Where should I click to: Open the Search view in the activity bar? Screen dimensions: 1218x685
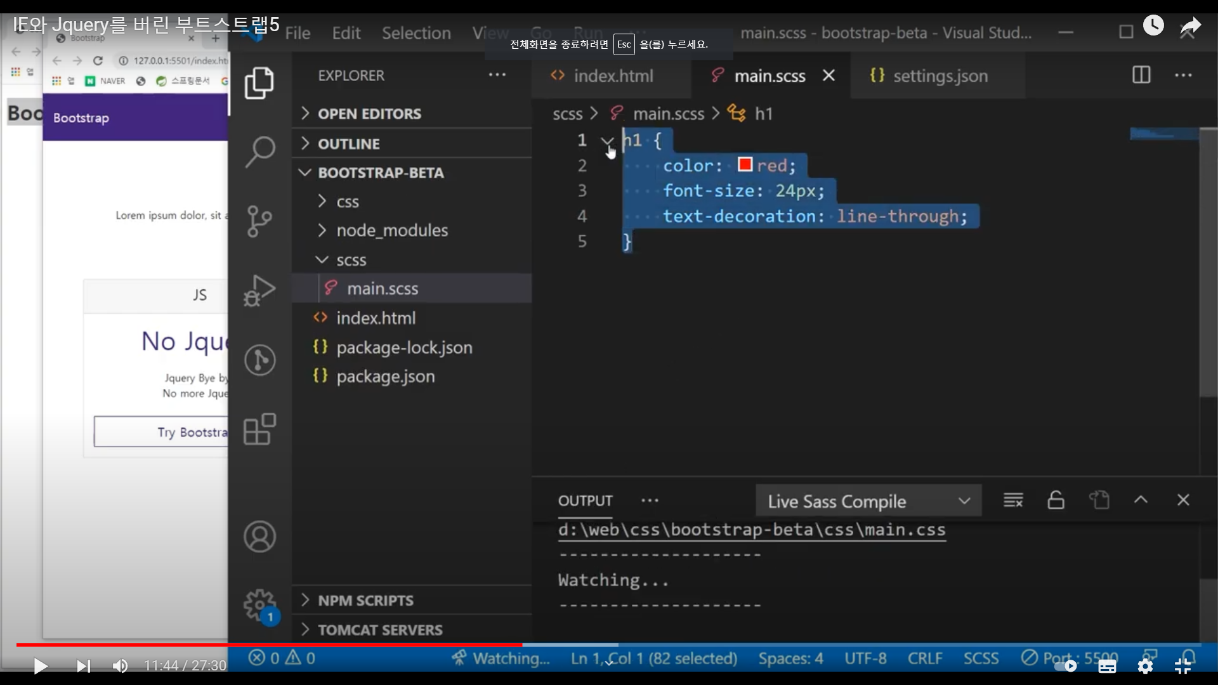point(259,152)
